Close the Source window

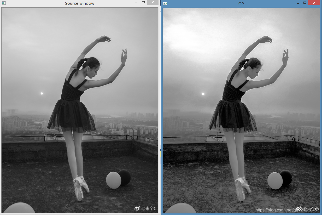tap(153, 2)
